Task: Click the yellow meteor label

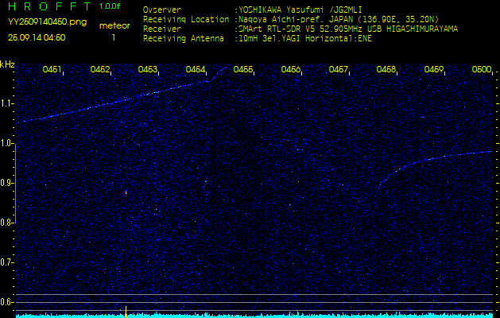Action: [x=113, y=25]
